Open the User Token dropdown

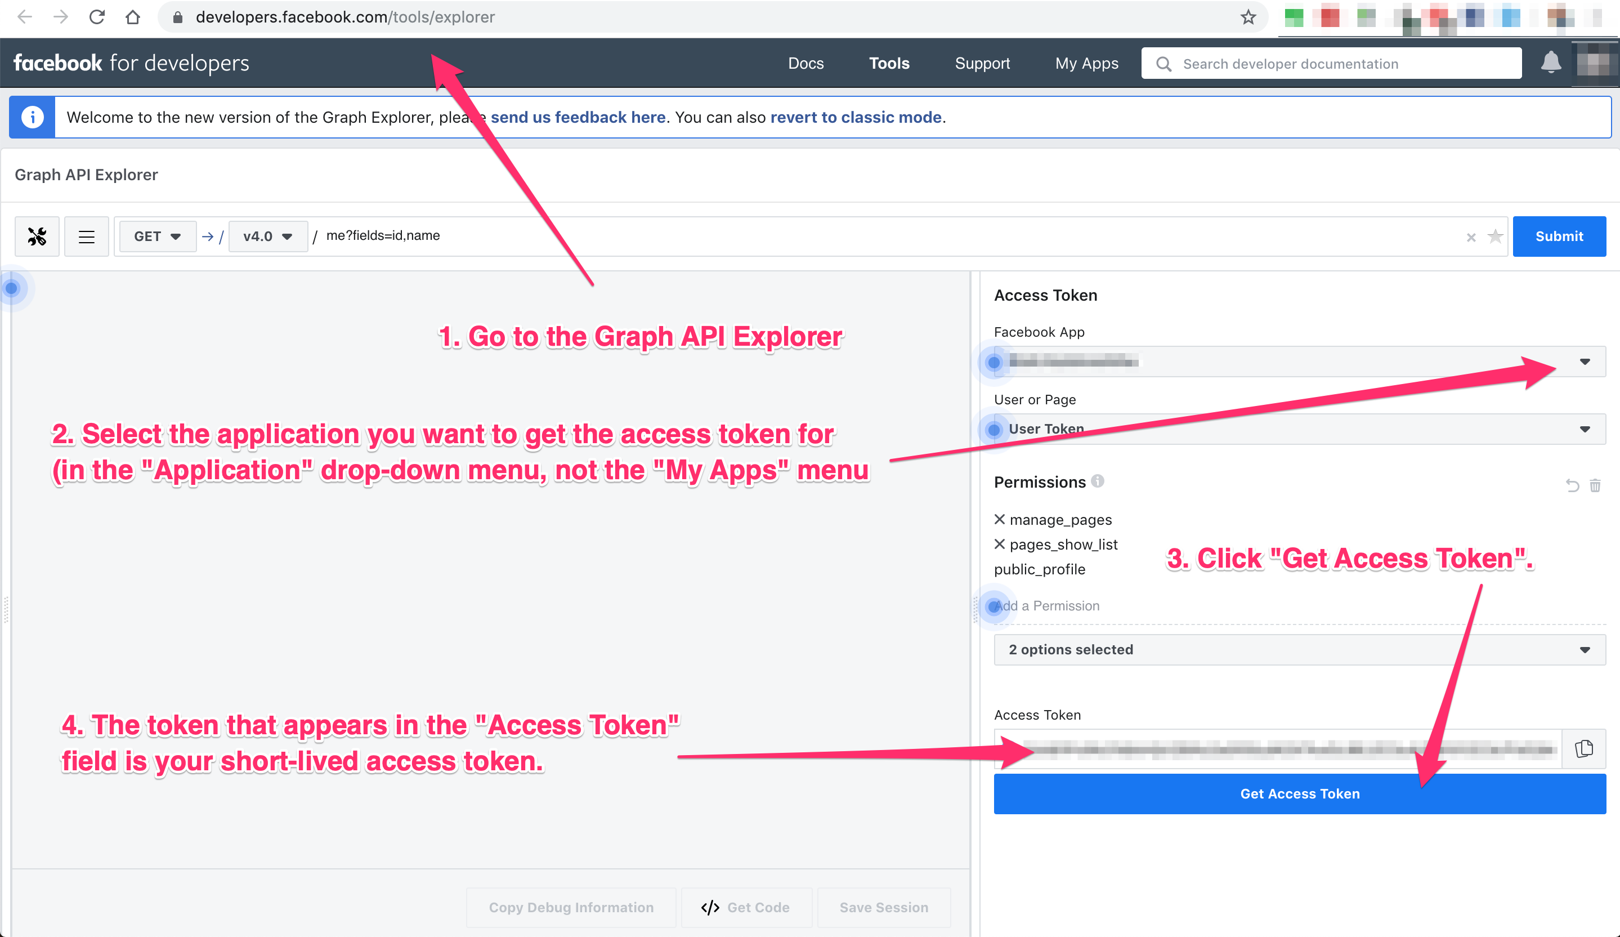pyautogui.click(x=1299, y=429)
